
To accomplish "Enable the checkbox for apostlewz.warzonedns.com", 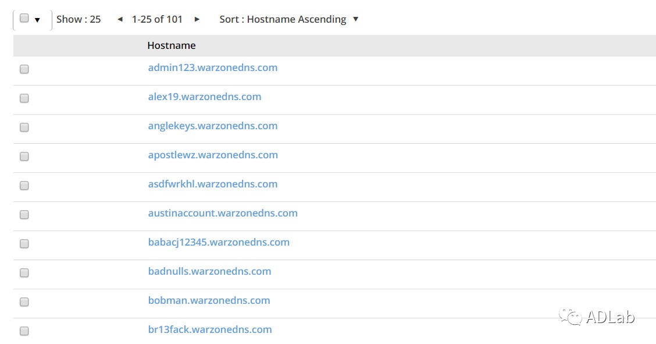I will 24,157.
